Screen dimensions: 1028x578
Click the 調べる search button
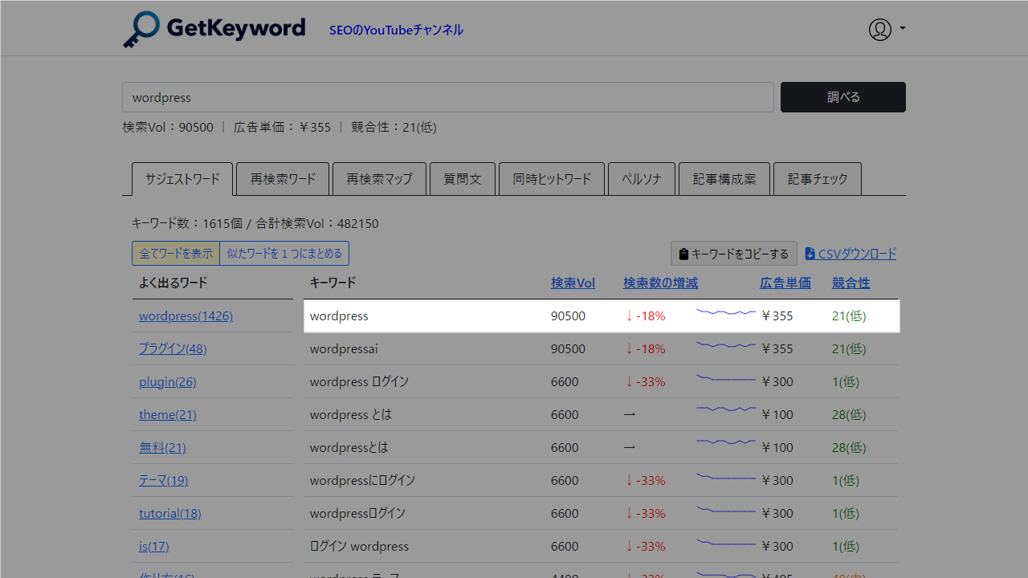point(842,96)
